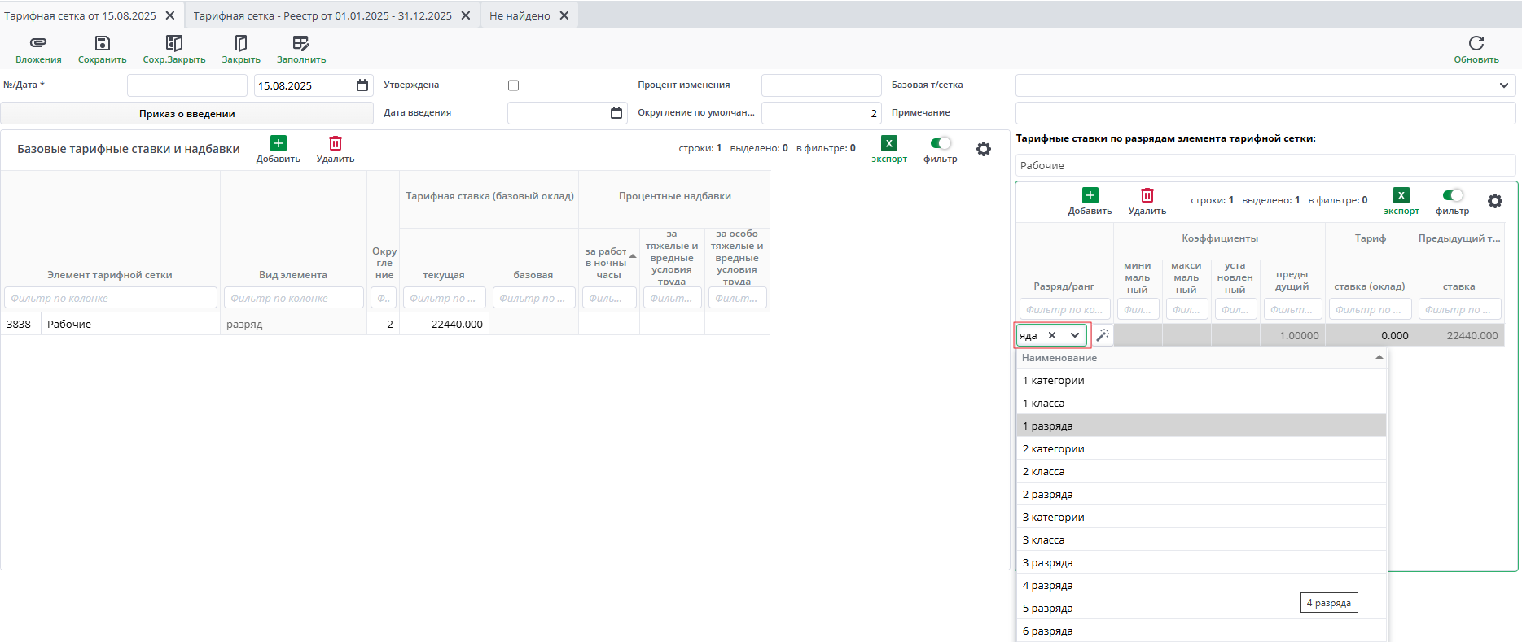Select 4 разряда from the dropdown list
This screenshot has width=1522, height=642.
click(1201, 585)
